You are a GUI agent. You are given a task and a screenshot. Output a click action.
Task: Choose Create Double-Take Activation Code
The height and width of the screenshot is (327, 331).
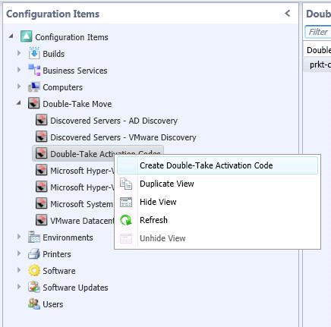click(217, 165)
